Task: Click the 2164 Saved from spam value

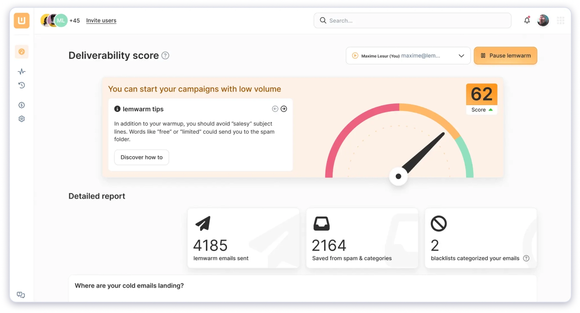Action: tap(329, 245)
